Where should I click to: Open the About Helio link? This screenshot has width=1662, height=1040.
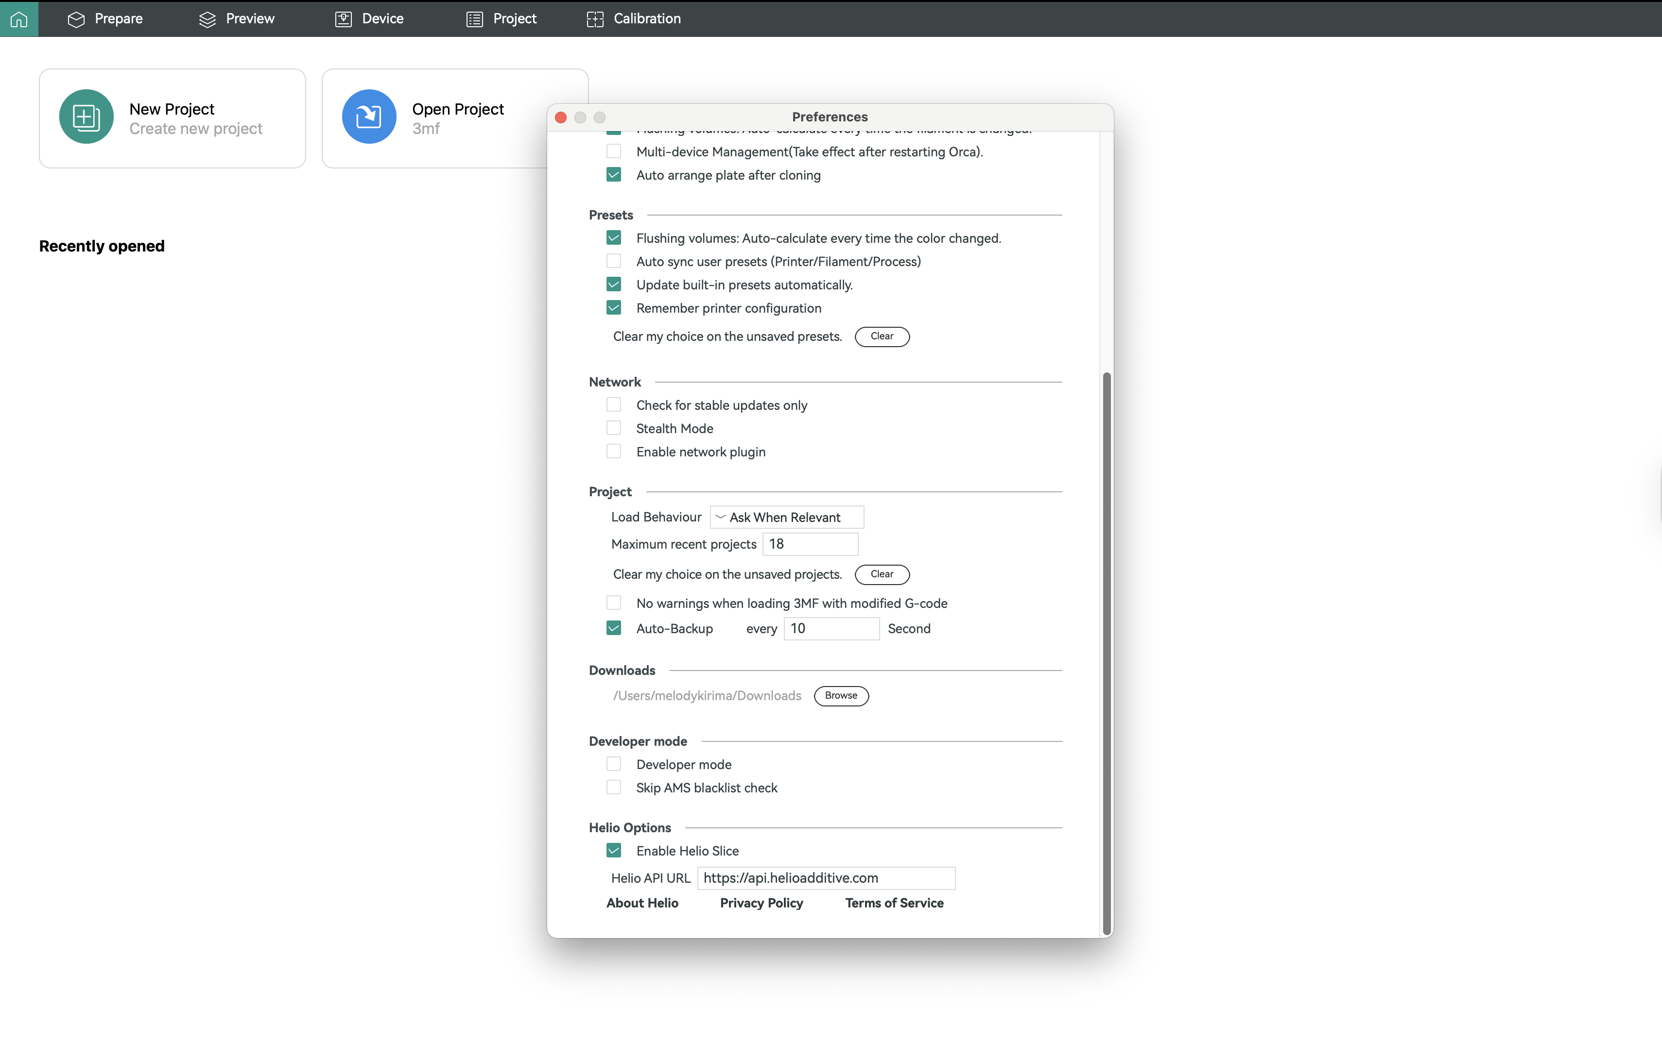point(642,903)
